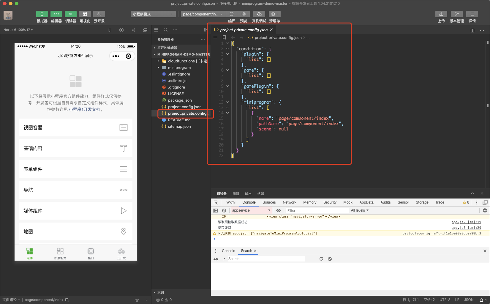490x304 pixels.
Task: Open the 视图容器 component category
Action: [76, 127]
